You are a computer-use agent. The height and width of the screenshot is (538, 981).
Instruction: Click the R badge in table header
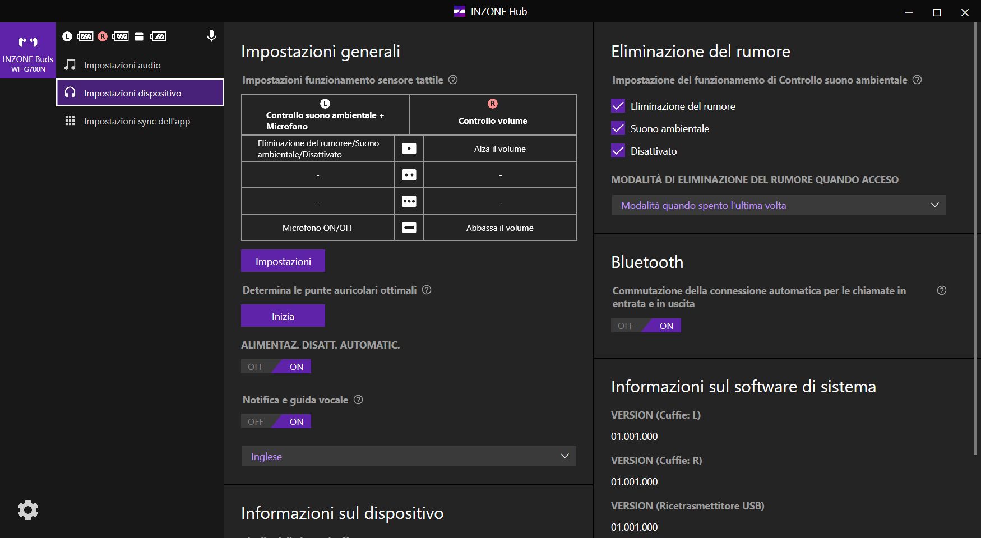pos(493,104)
